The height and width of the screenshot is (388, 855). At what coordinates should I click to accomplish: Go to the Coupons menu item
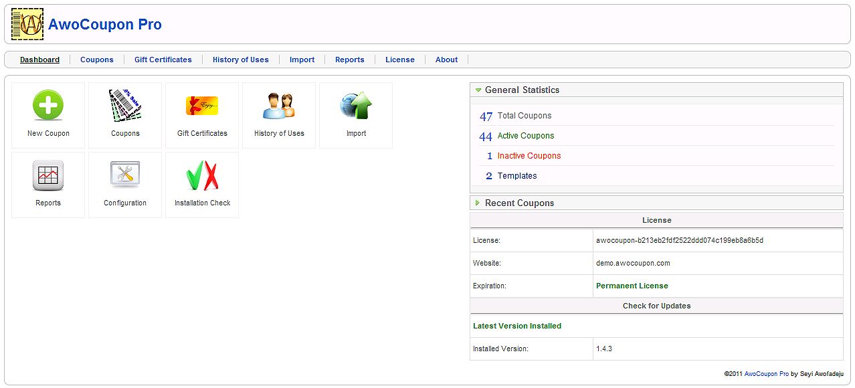[97, 60]
